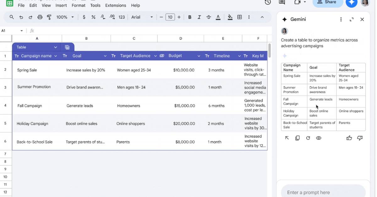This screenshot has width=377, height=197.
Task: Click the print icon in toolbar
Action: 40,17
